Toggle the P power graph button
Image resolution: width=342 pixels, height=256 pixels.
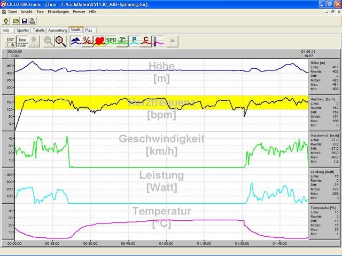tap(134, 42)
